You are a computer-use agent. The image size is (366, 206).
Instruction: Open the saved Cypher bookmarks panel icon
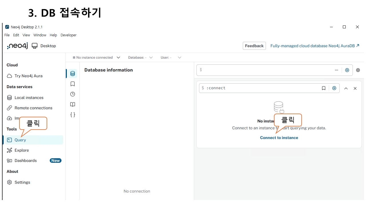73,84
